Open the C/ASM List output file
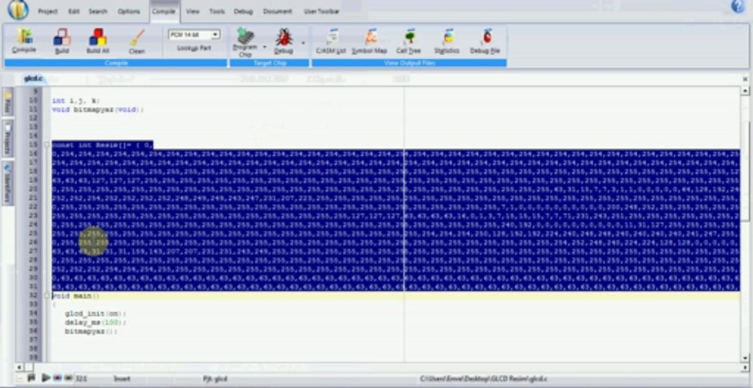Viewport: 753px width, 388px height. click(331, 41)
